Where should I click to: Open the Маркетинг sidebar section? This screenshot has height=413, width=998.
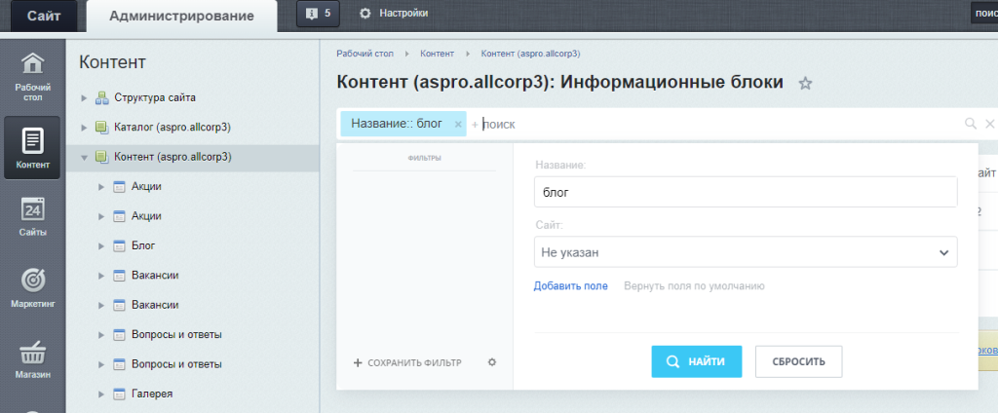tap(32, 288)
